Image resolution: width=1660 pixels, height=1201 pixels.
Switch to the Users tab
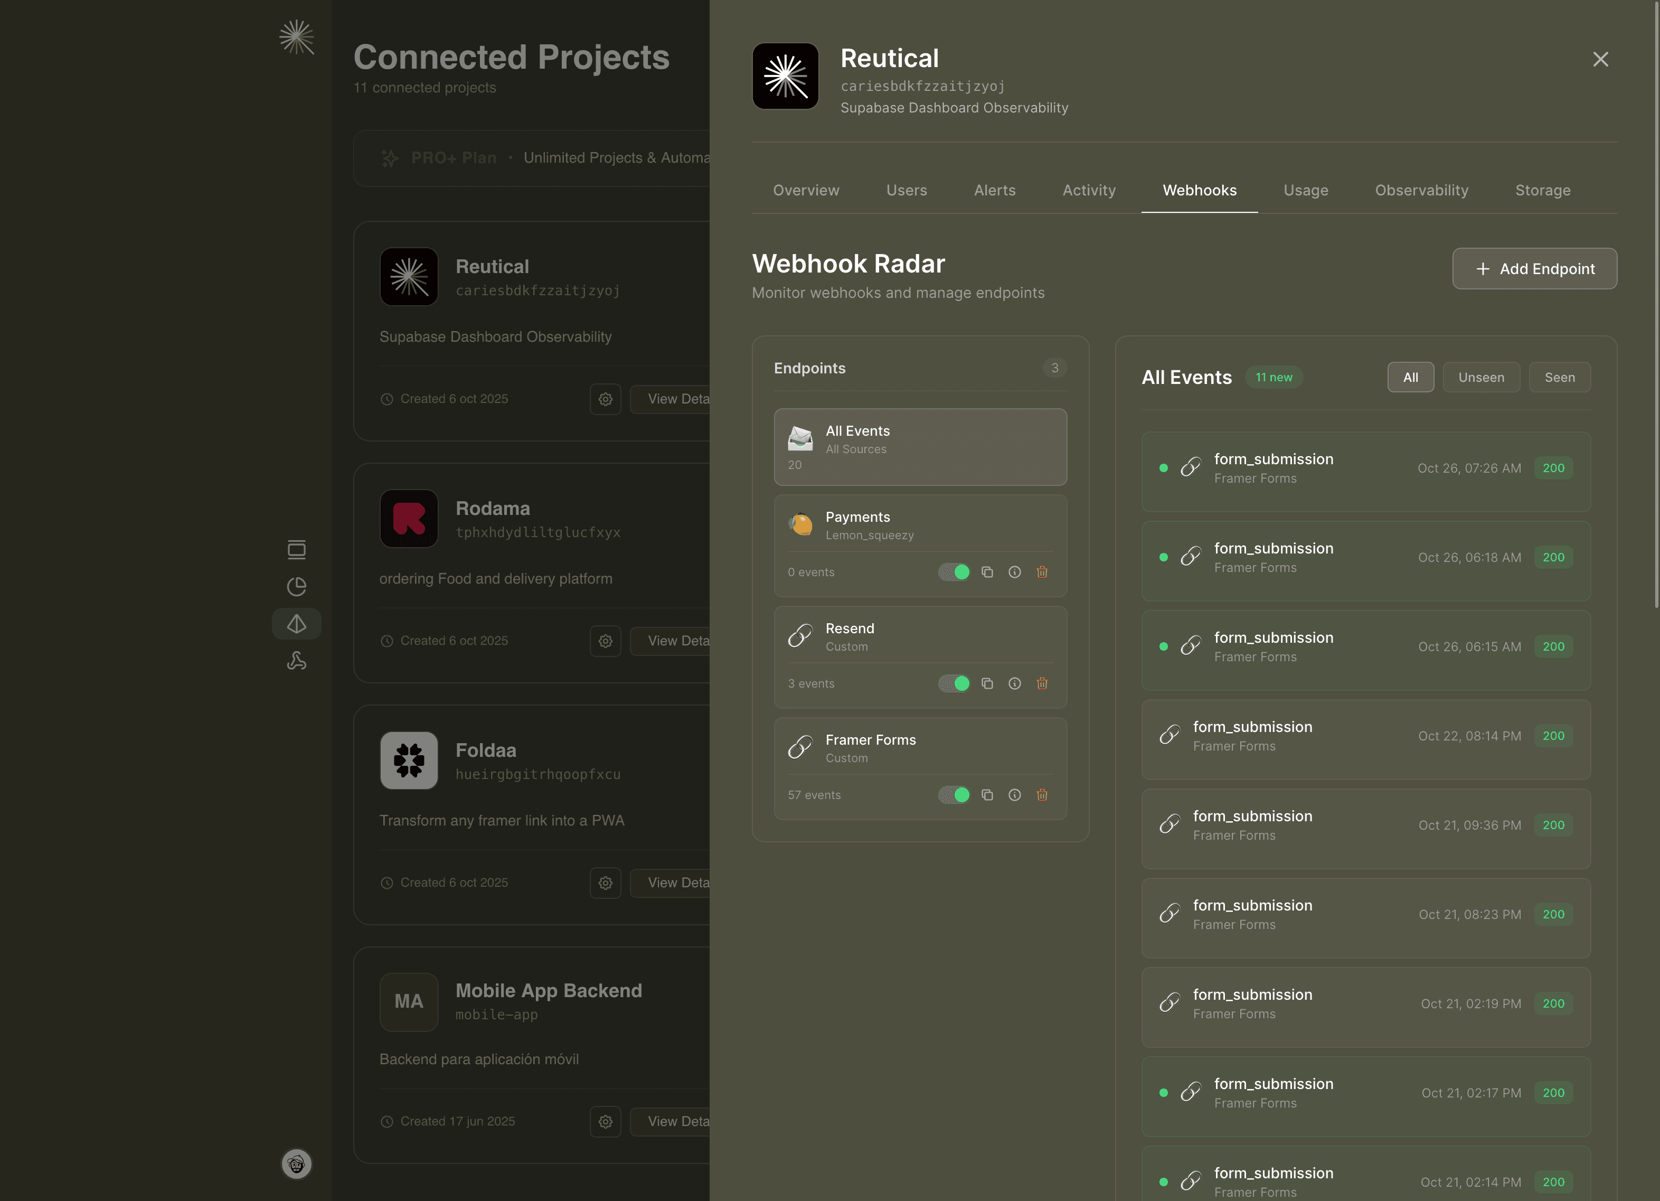click(906, 191)
